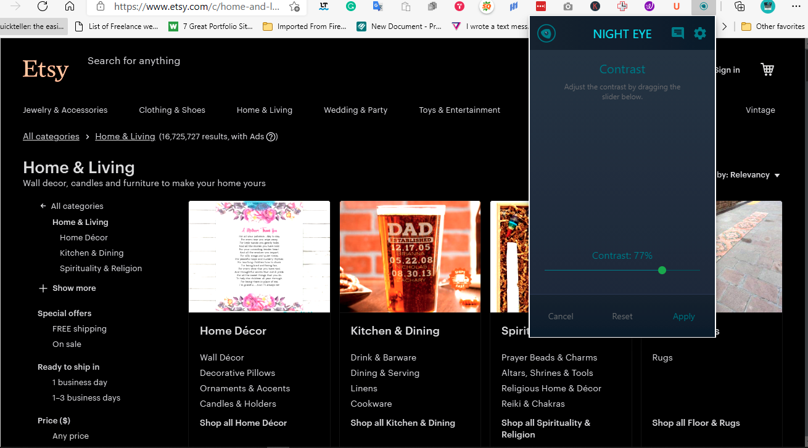Click All categories breadcrumb link

(51, 136)
